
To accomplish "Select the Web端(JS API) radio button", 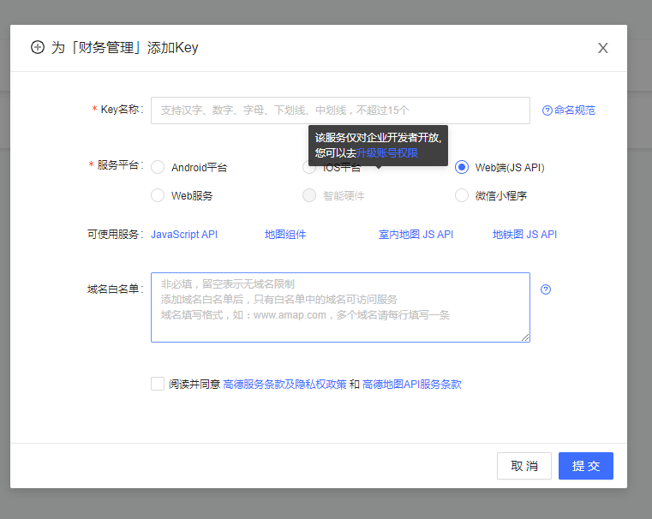I will (x=462, y=167).
